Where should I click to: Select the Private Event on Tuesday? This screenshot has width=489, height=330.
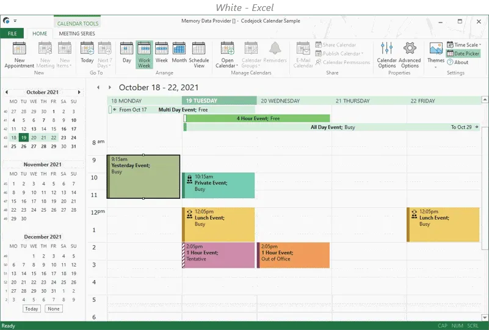coord(219,185)
